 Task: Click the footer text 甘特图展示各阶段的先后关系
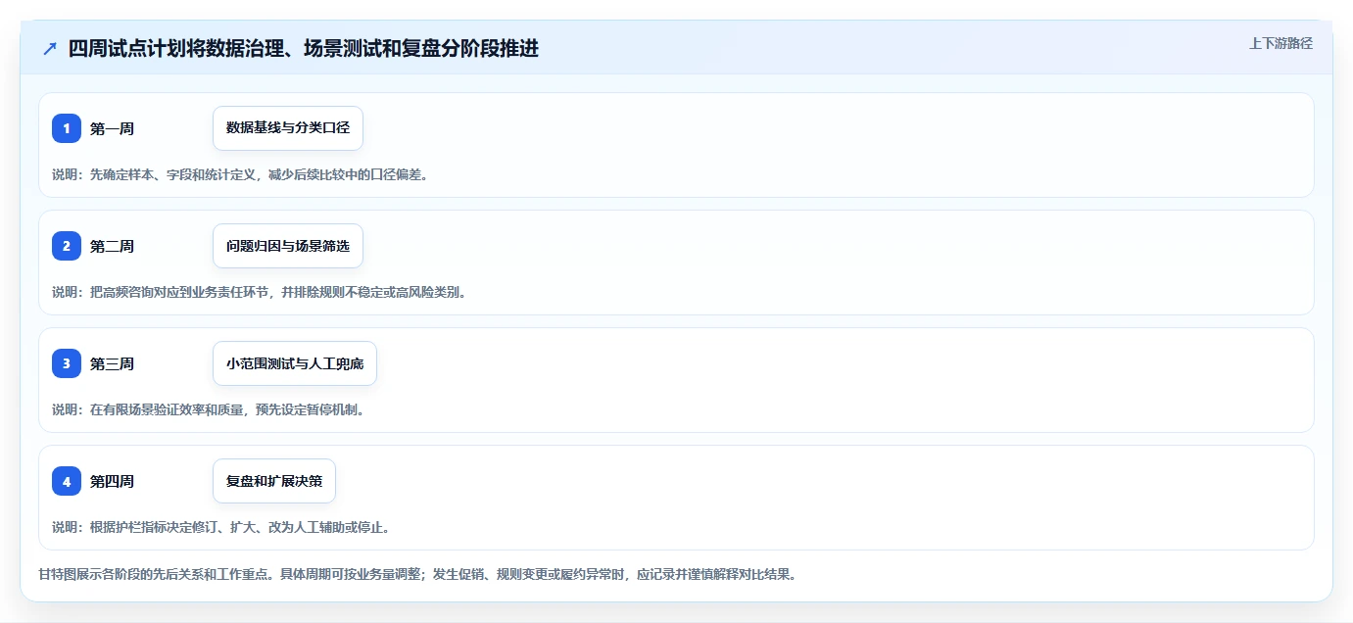[x=155, y=574]
